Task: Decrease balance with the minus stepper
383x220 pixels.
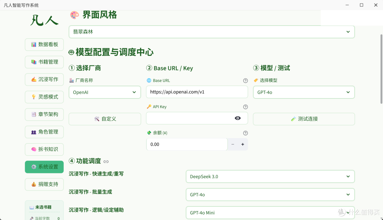Action: click(233, 144)
